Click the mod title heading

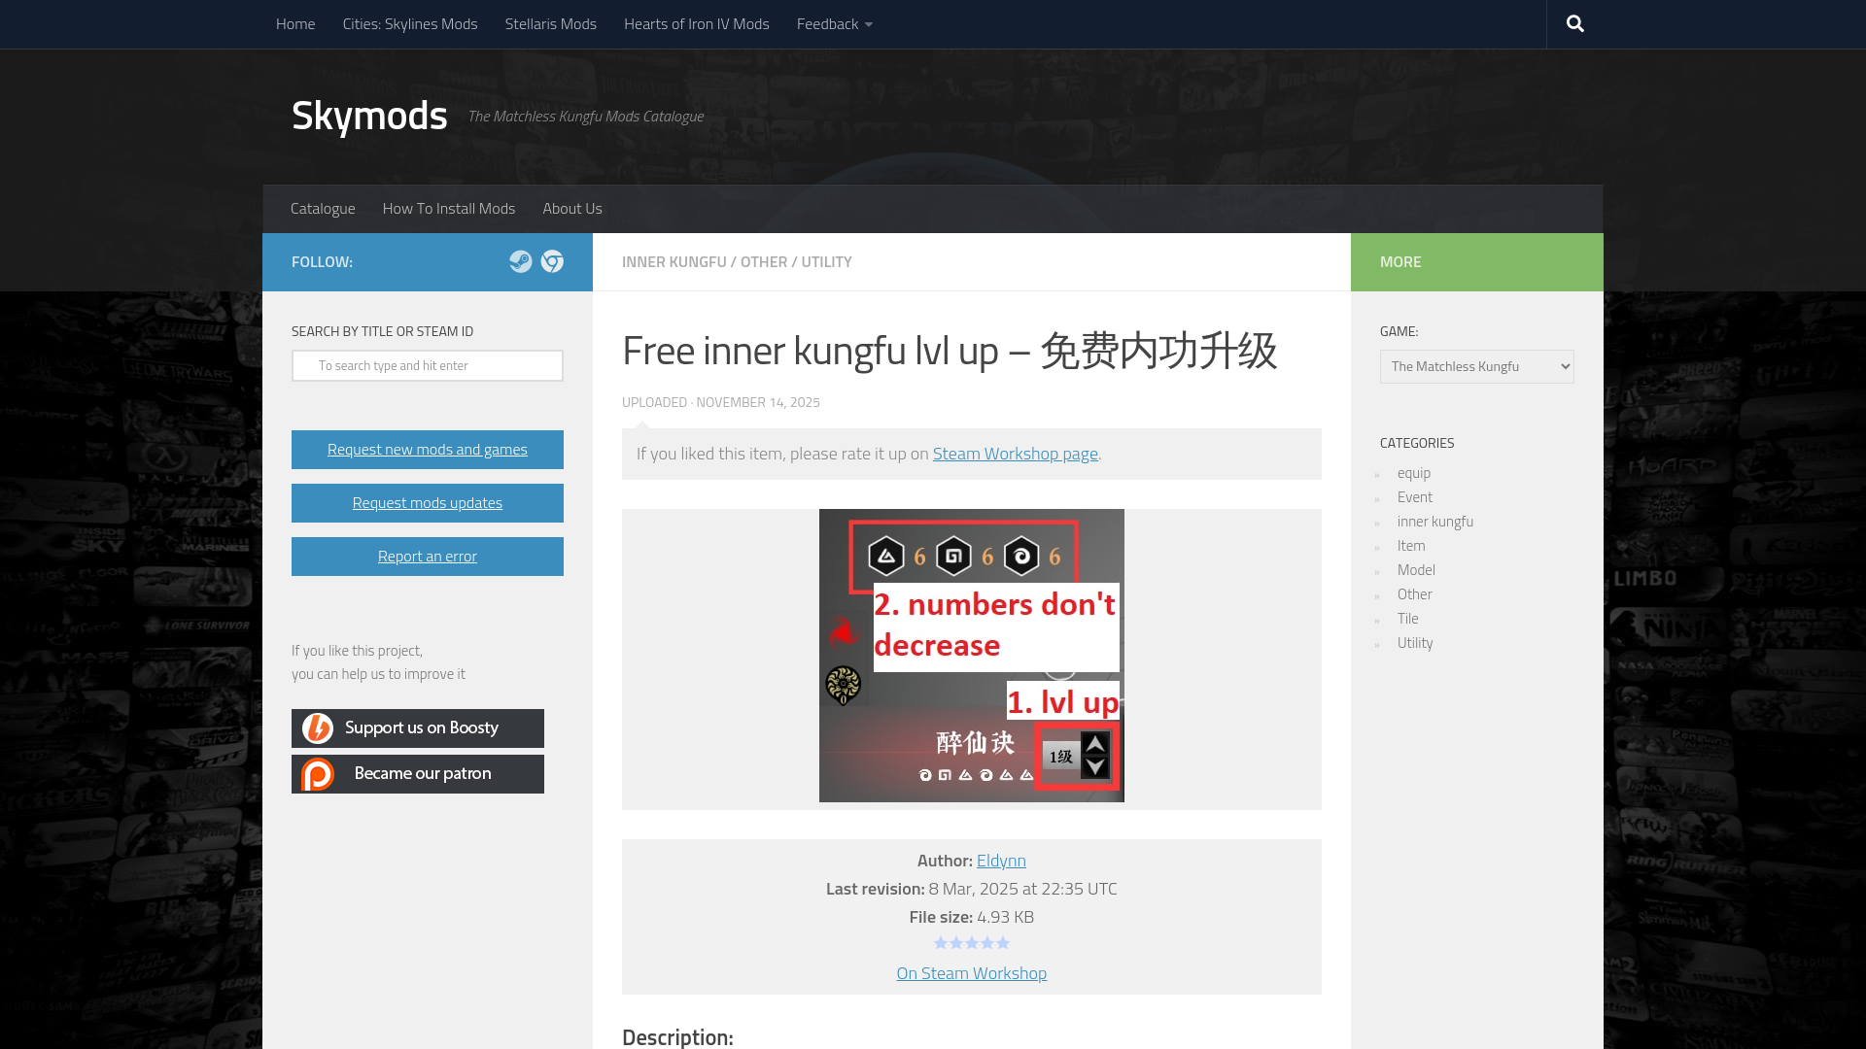(x=950, y=351)
